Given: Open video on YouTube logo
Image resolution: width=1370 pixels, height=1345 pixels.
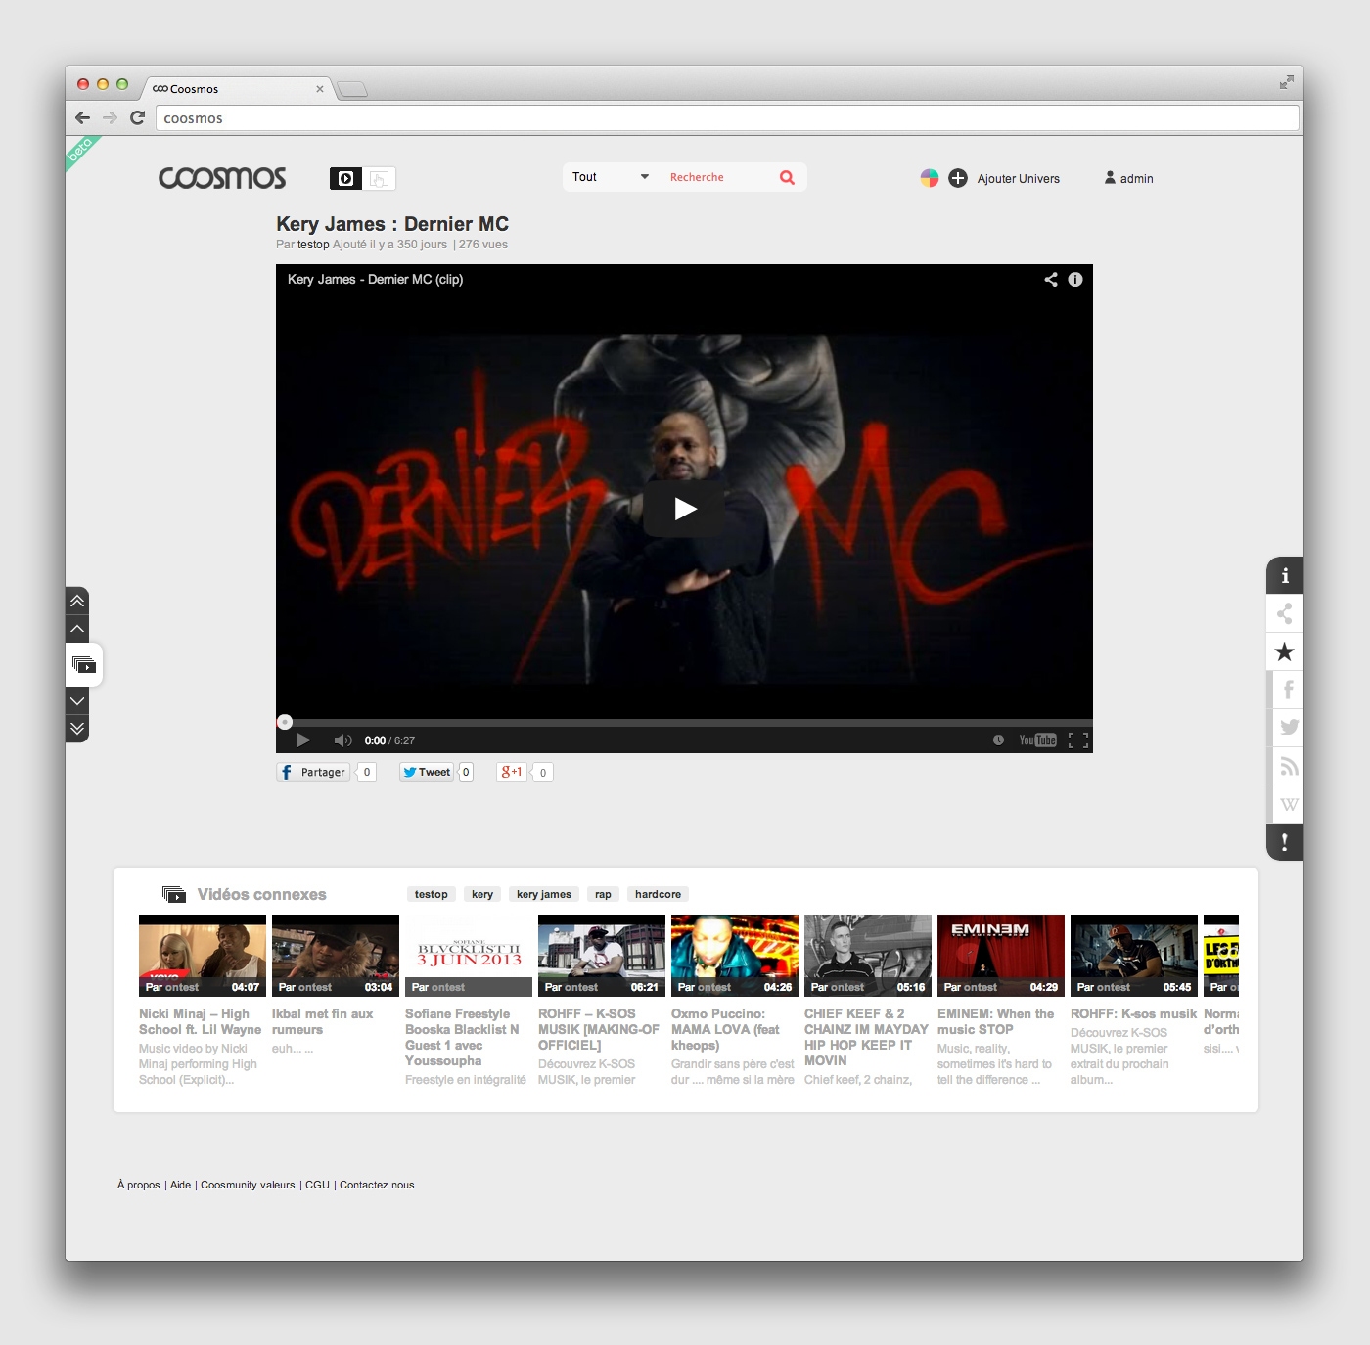Looking at the screenshot, I should (1037, 740).
